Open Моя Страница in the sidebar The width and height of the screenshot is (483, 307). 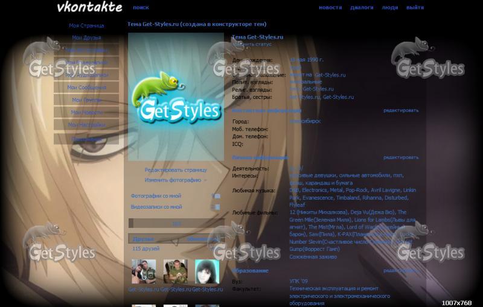(x=86, y=26)
